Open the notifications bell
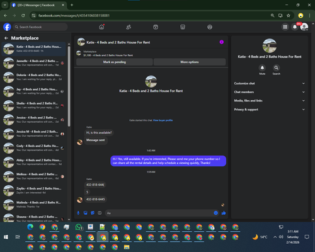 coord(295,27)
